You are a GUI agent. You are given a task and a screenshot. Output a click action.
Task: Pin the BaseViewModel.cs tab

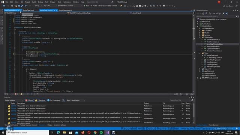[19, 10]
